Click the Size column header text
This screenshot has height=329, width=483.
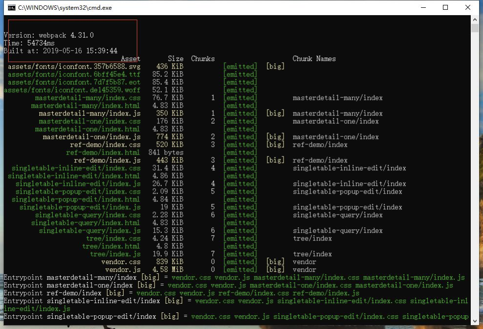click(176, 58)
